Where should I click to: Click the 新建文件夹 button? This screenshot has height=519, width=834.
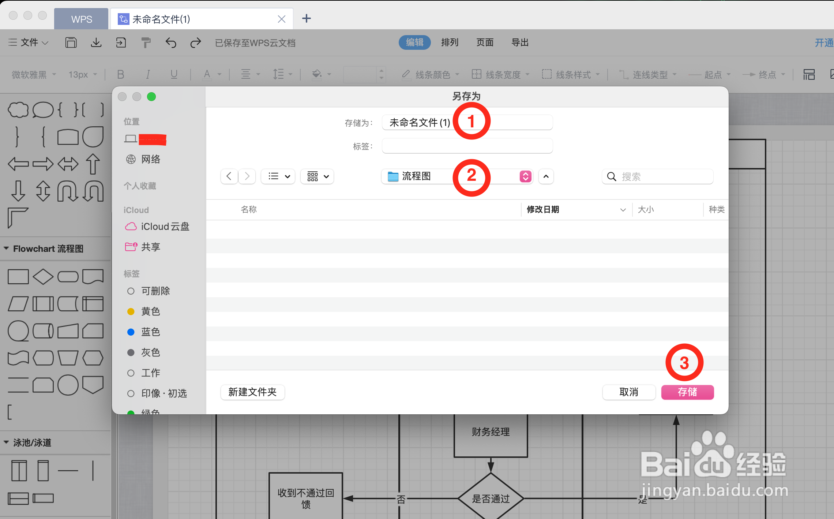[x=252, y=392]
